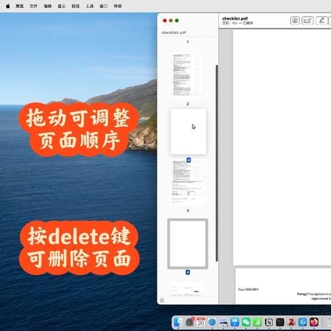Open the 编辑 menu
This screenshot has width=331, height=331.
tap(48, 6)
